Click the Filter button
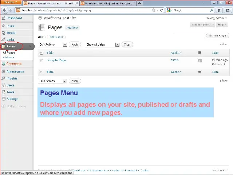Screen dimensions: 233x175 coord(127,44)
